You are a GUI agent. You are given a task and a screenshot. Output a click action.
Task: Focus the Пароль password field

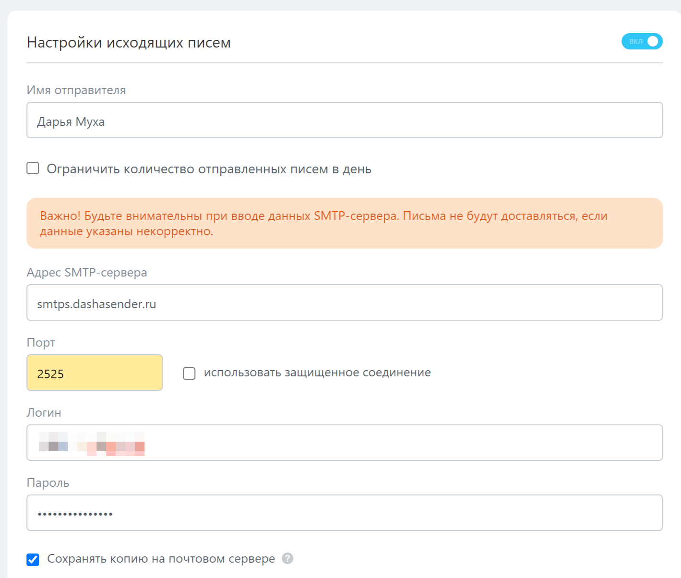345,513
